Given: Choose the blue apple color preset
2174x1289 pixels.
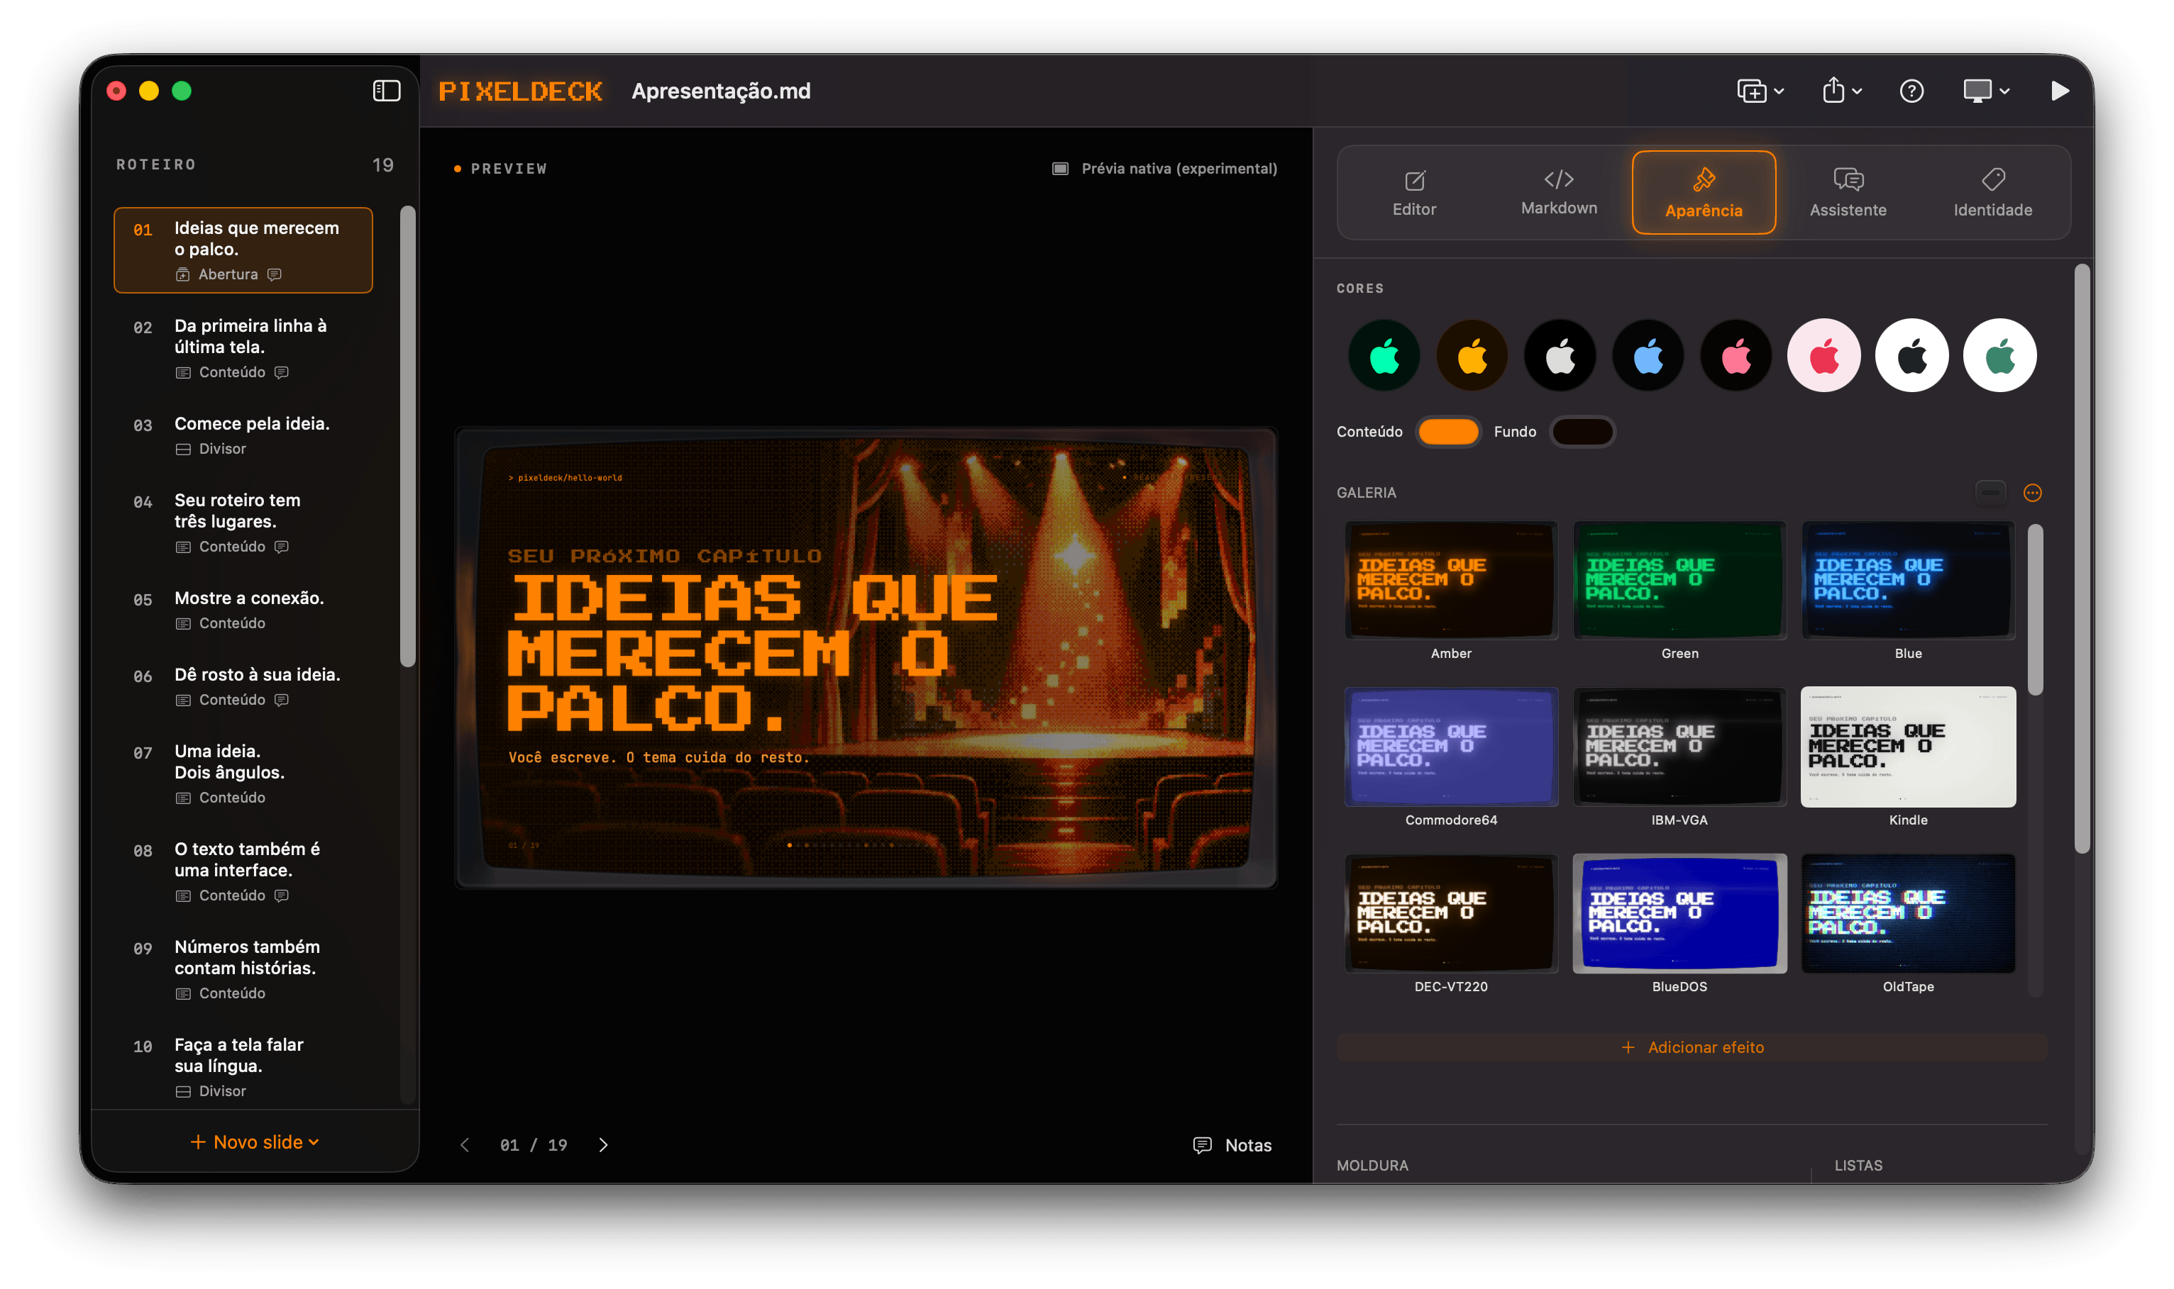Looking at the screenshot, I should [1648, 356].
